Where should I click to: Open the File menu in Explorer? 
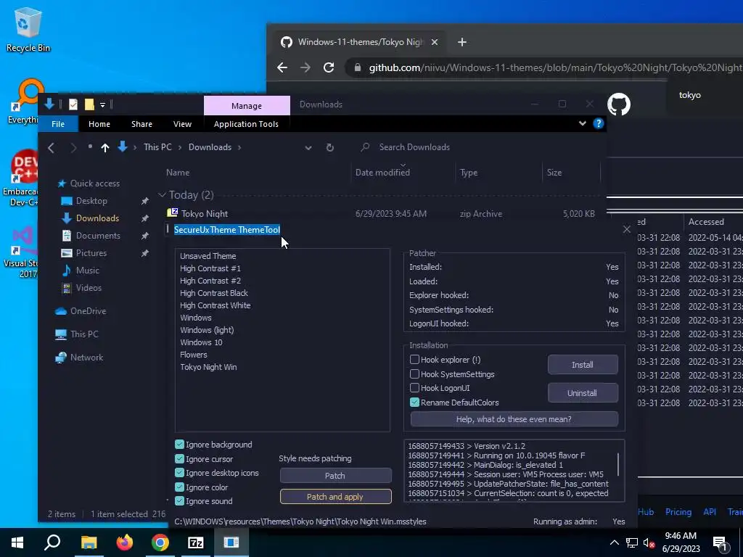click(58, 124)
